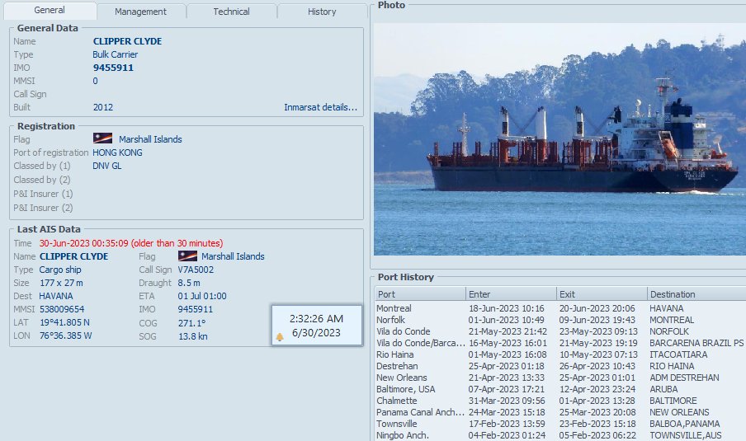Click the MMSI value 0 in General Data
The height and width of the screenshot is (441, 746).
click(x=95, y=81)
